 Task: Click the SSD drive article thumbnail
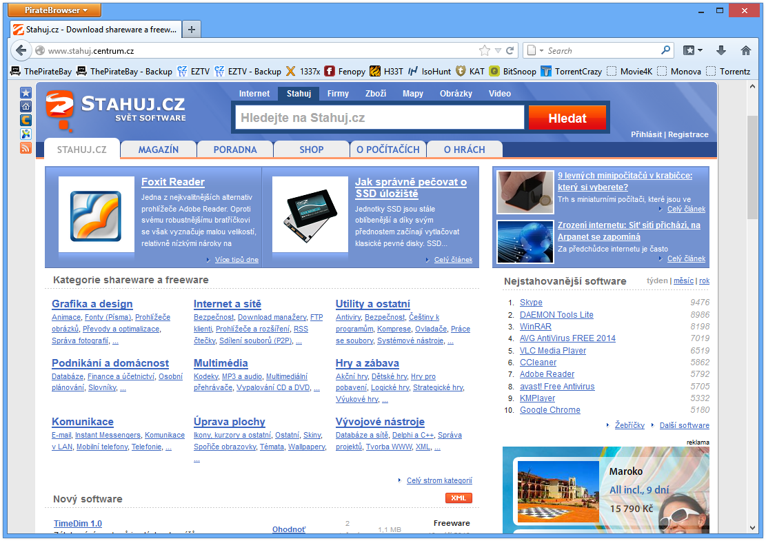[310, 214]
